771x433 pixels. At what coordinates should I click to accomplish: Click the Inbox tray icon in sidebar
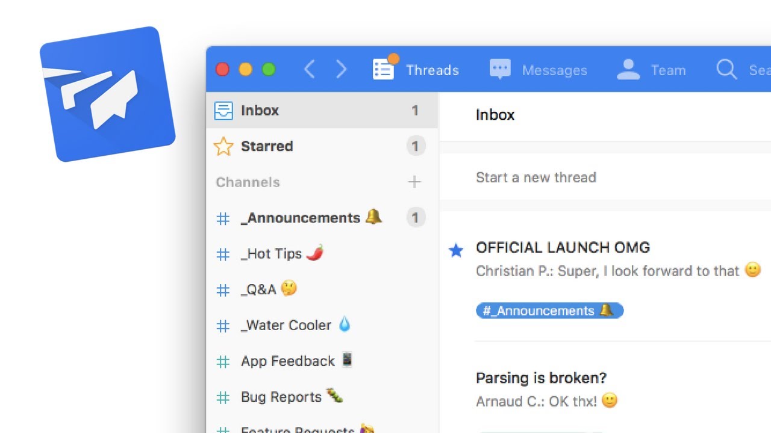[x=223, y=111]
